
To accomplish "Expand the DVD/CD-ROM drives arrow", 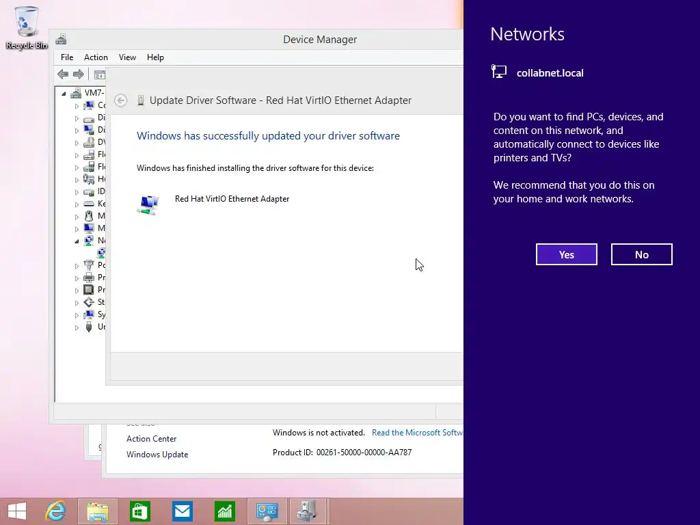I will coord(77,143).
